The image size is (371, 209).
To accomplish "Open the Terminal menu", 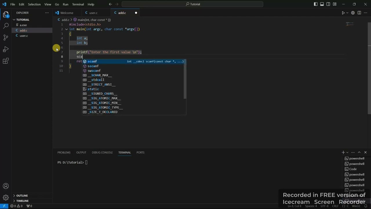I will click(78, 4).
